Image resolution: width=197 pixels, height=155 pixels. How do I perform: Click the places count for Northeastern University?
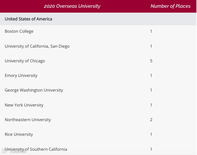point(151,120)
